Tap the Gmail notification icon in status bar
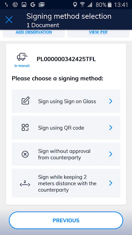132x235 pixels. click(42, 5)
